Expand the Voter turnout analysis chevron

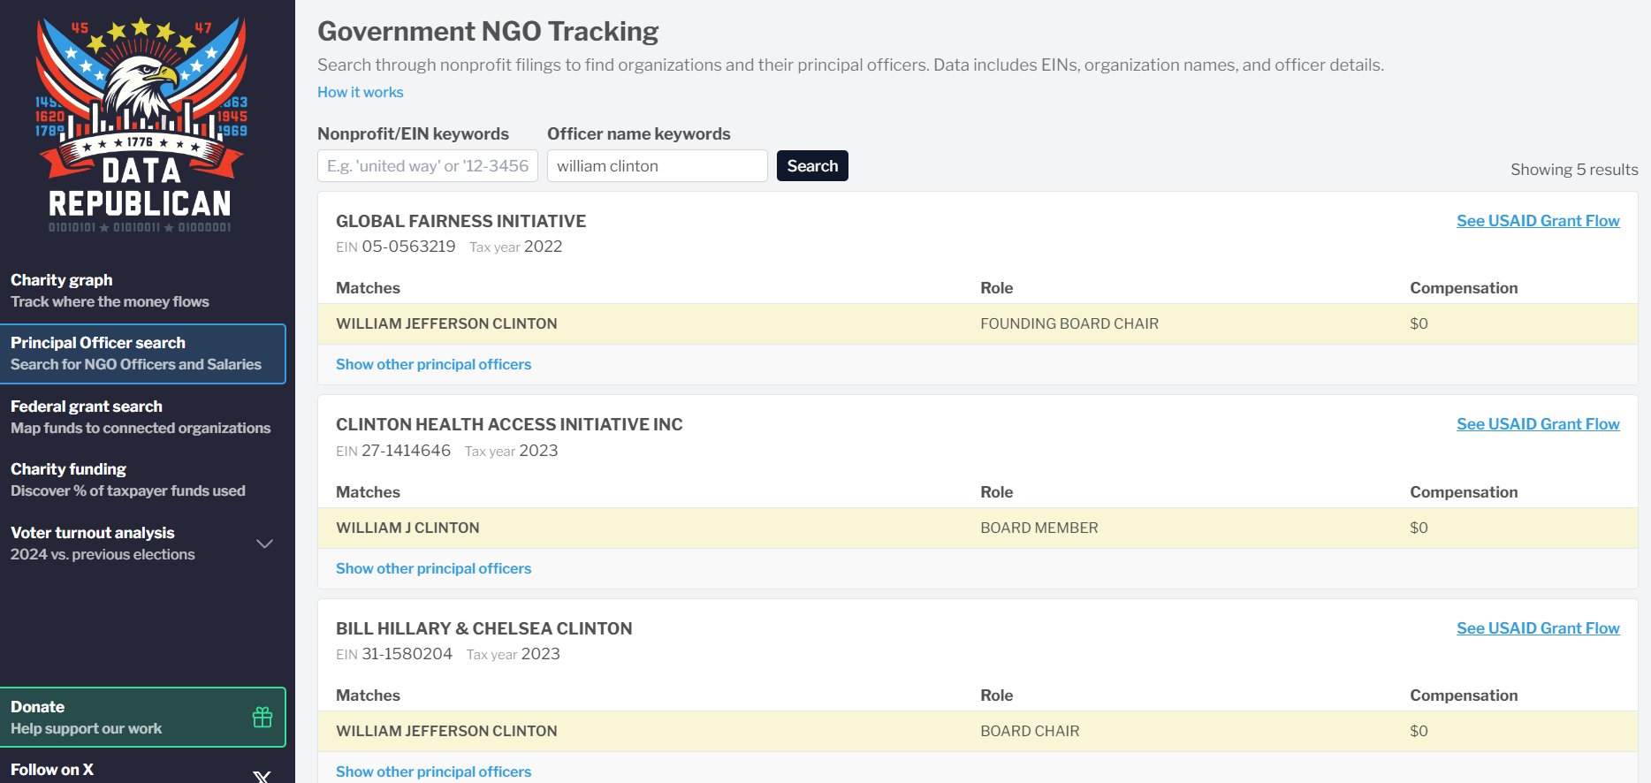264,544
